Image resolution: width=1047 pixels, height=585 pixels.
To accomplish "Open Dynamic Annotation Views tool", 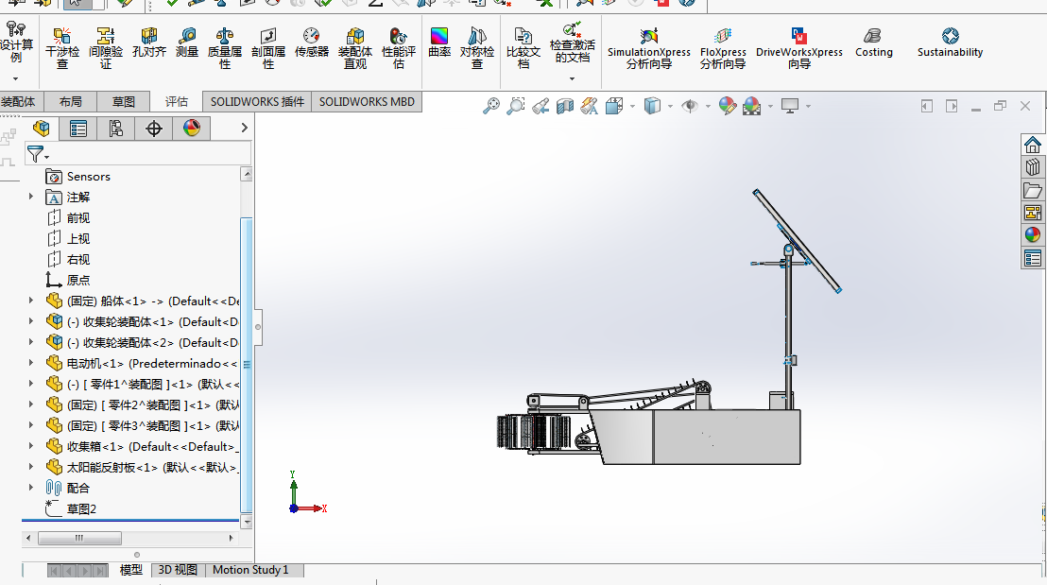I will tap(589, 106).
